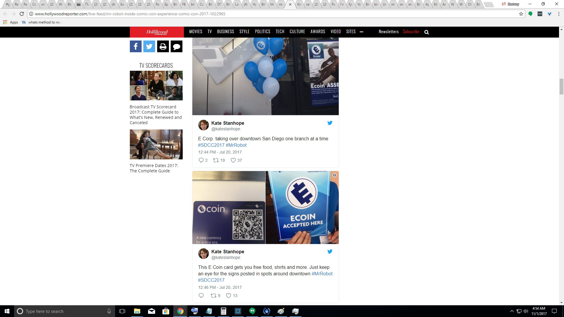Image resolution: width=564 pixels, height=317 pixels.
Task: Open site search magnifier icon
Action: pyautogui.click(x=427, y=32)
